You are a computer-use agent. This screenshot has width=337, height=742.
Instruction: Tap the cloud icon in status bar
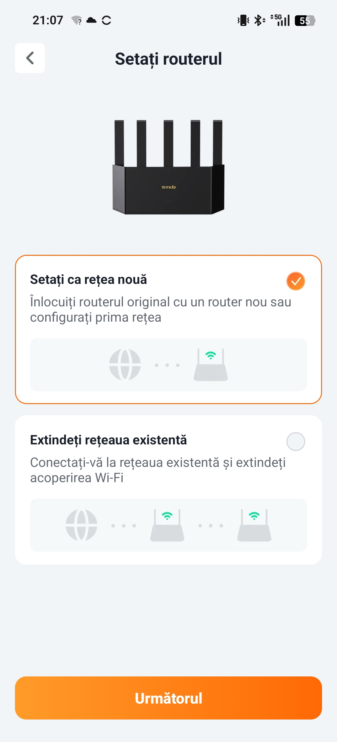[x=91, y=20]
